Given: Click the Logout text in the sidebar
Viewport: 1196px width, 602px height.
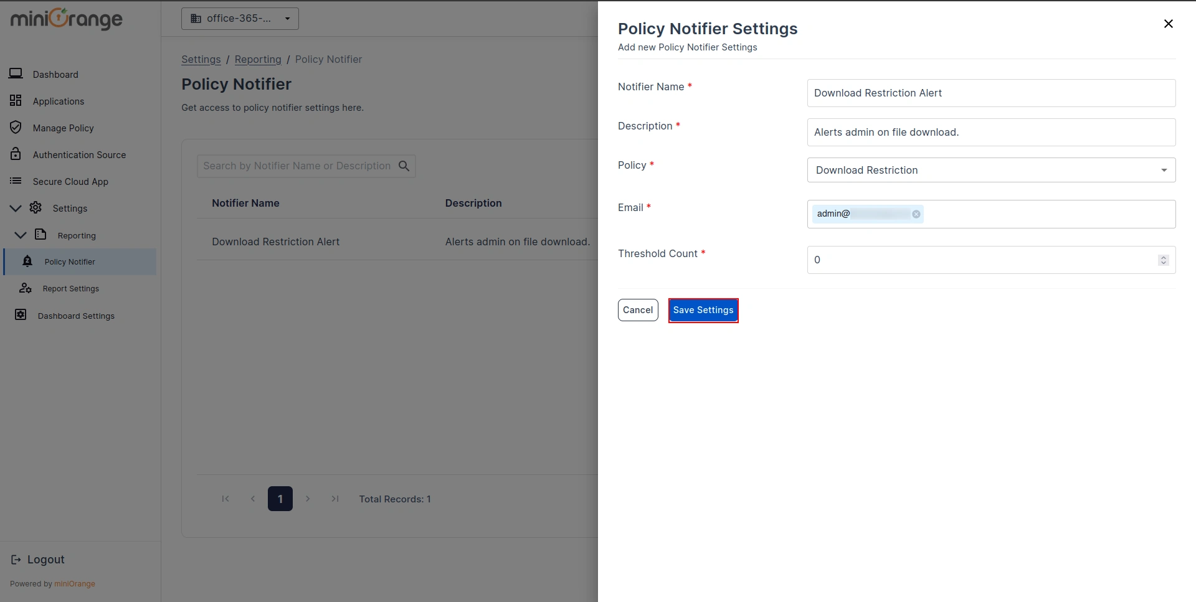Looking at the screenshot, I should click(46, 560).
